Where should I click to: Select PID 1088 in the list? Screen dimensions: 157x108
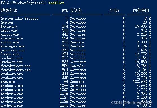64,86
